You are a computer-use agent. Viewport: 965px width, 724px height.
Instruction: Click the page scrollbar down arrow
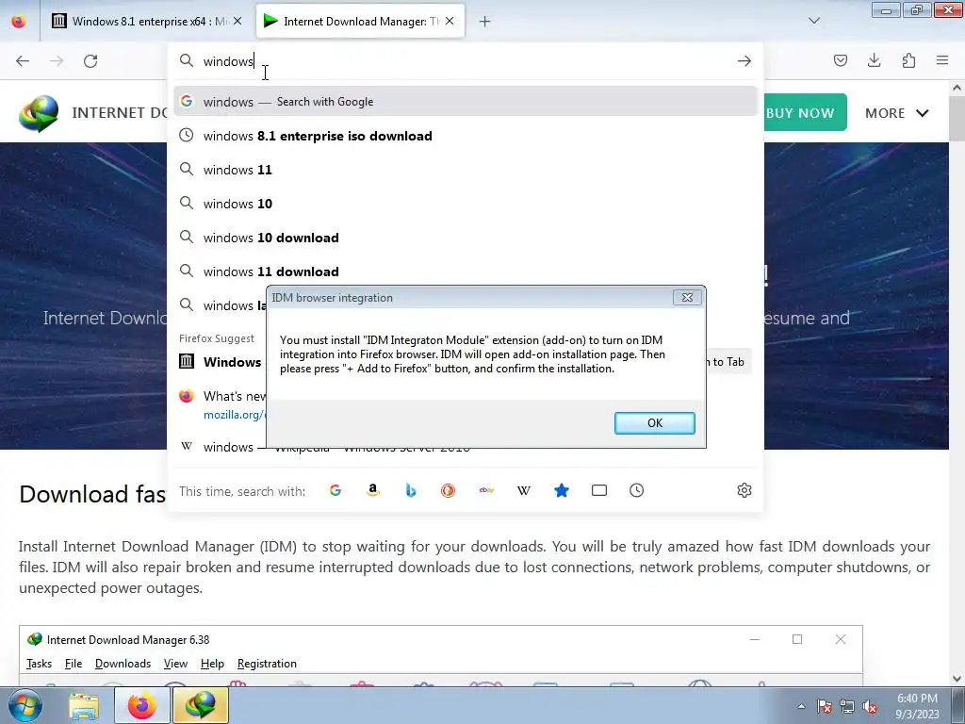click(x=957, y=679)
